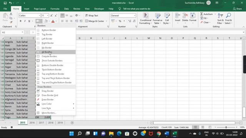Select align left
246x138 pixels.
[62, 21]
